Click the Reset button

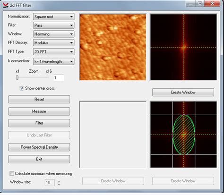[x=39, y=99]
